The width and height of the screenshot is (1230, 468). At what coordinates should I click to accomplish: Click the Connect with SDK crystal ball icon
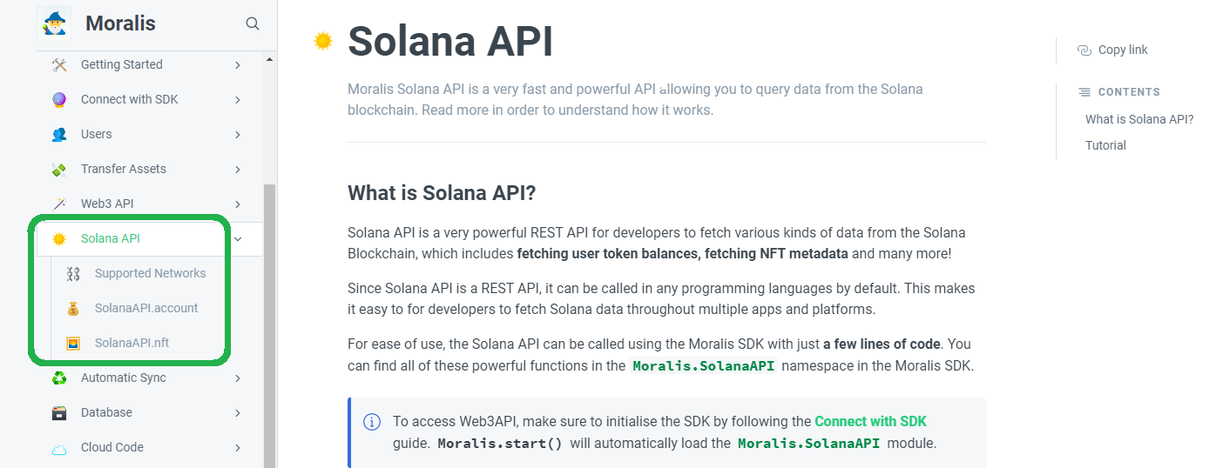(59, 99)
